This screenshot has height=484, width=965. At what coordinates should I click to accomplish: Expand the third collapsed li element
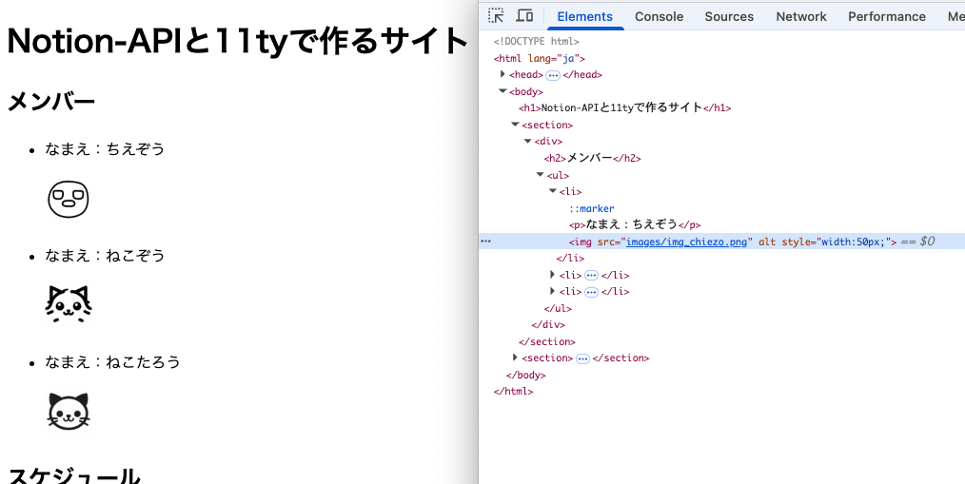click(x=552, y=291)
